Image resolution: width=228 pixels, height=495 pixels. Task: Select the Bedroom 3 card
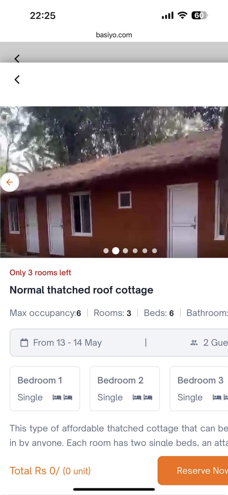(199, 389)
